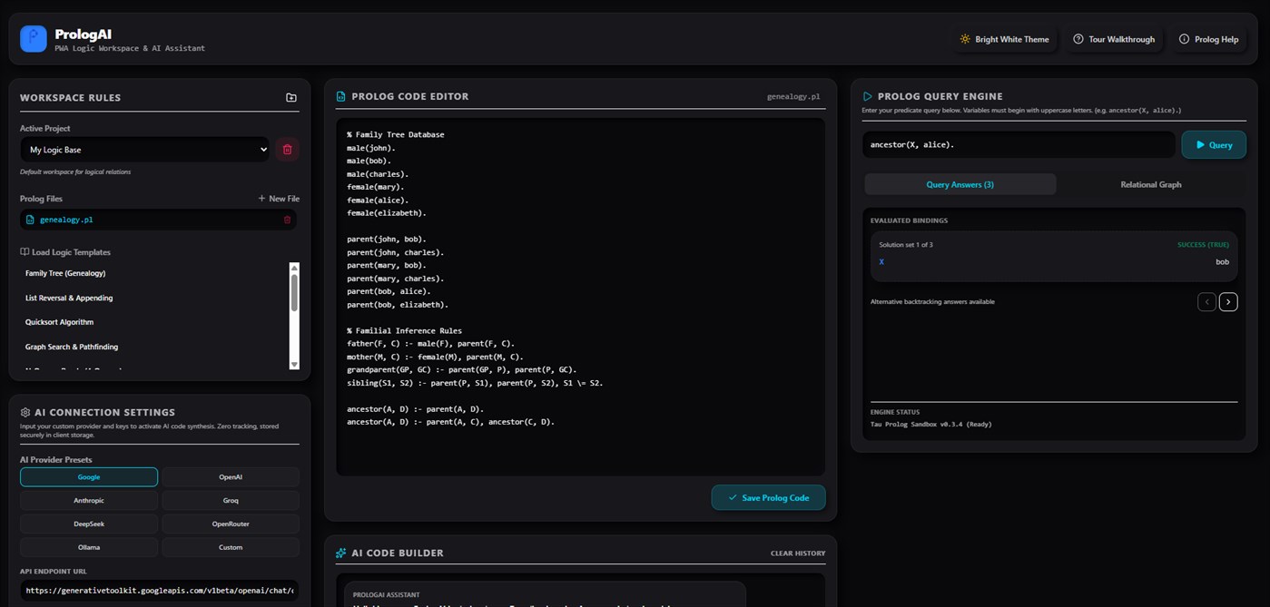Select DeepSeek provider preset
This screenshot has height=607, width=1270.
pyautogui.click(x=89, y=524)
